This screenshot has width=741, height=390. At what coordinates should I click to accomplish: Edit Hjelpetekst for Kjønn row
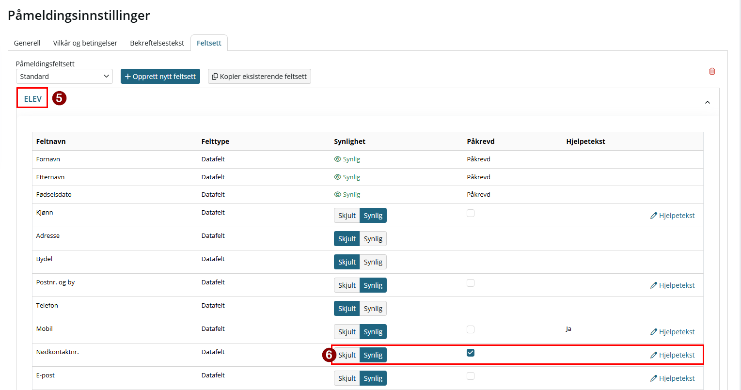click(x=673, y=216)
